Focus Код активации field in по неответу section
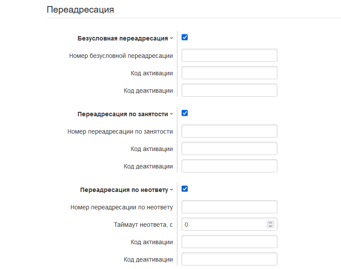The height and width of the screenshot is (269, 341). [229, 242]
